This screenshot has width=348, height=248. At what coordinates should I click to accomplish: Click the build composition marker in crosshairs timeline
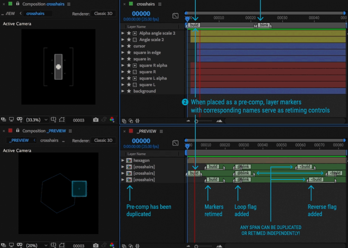tap(194, 25)
